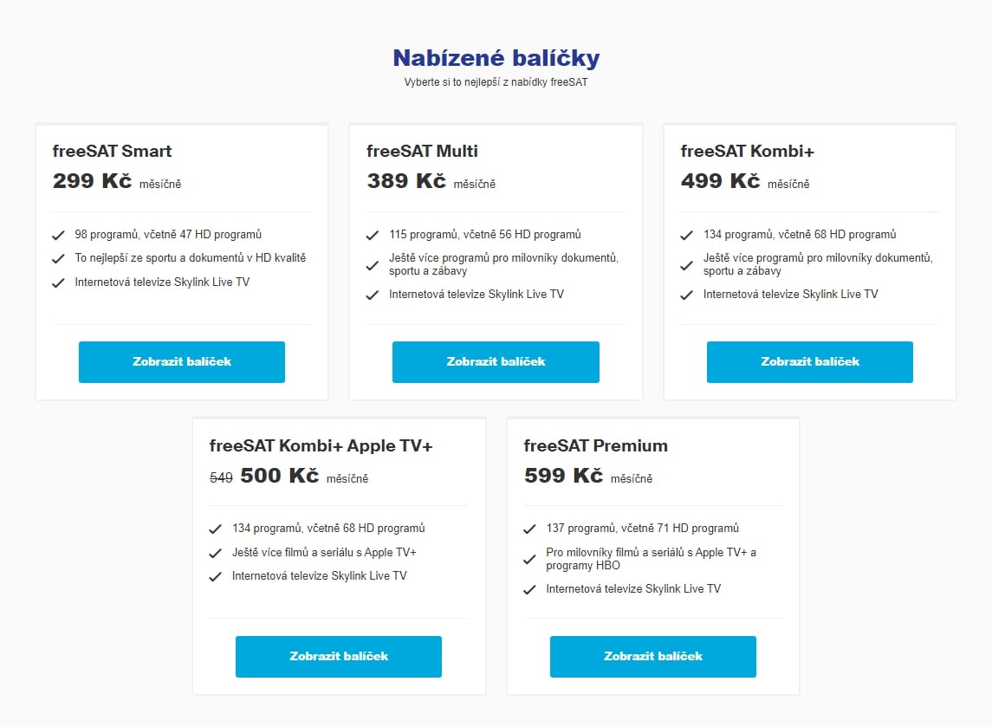The image size is (992, 727).
Task: Open the freeSAT Kombi+ Apple TV+ package
Action: (338, 656)
